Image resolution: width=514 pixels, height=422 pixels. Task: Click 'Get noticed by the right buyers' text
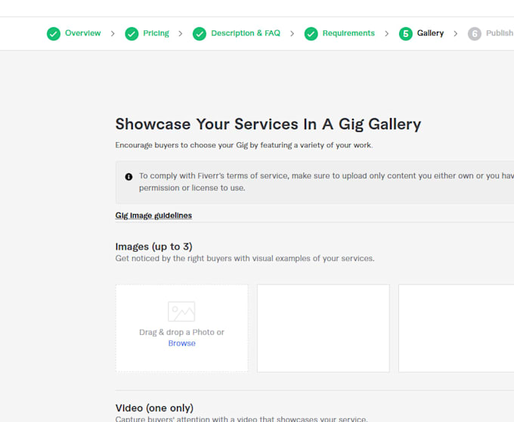click(245, 259)
